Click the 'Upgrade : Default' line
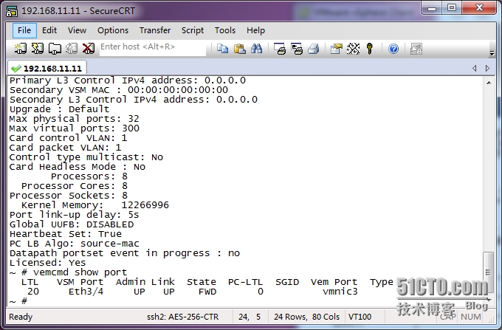 (59, 109)
